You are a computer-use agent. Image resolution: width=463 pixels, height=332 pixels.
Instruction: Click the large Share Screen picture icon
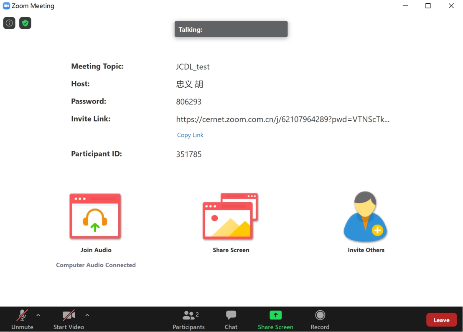click(230, 216)
